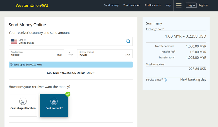218x127 pixels.
Task: Open the hamburger menu
Action: click(x=179, y=5)
